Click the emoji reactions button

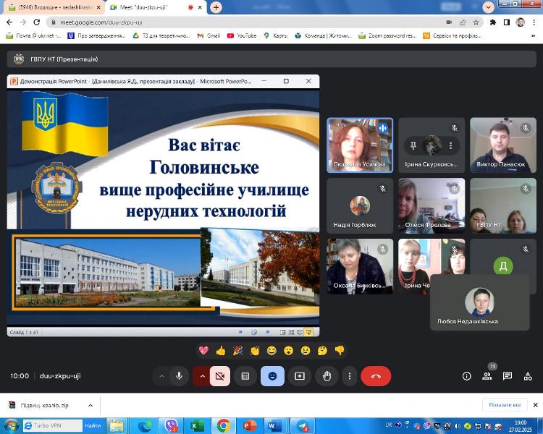[272, 376]
